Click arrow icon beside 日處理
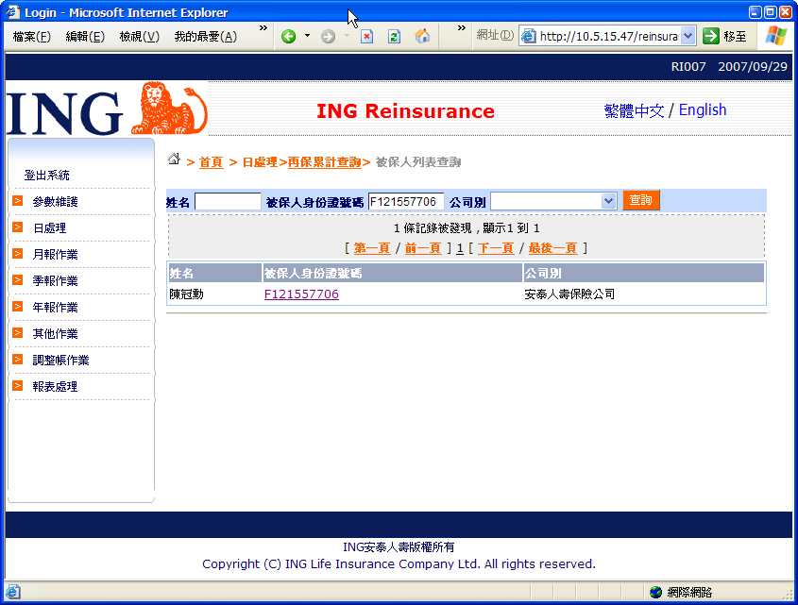The width and height of the screenshot is (798, 605). pyautogui.click(x=18, y=227)
